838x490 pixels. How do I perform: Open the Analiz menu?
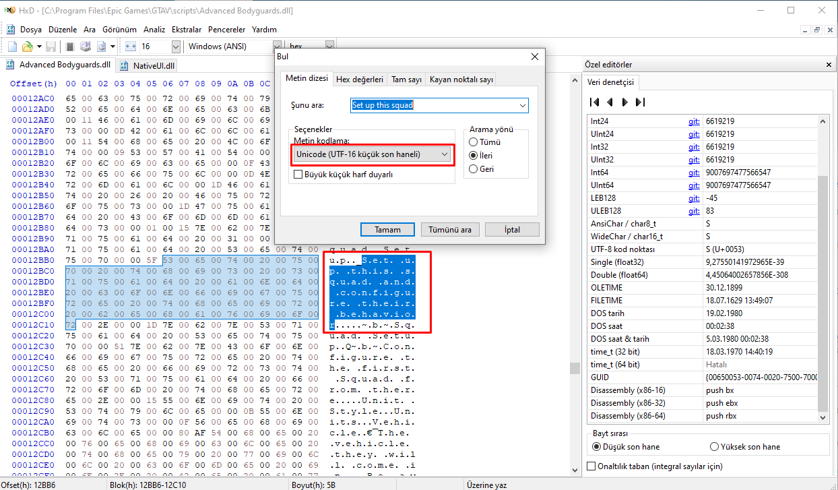[154, 30]
